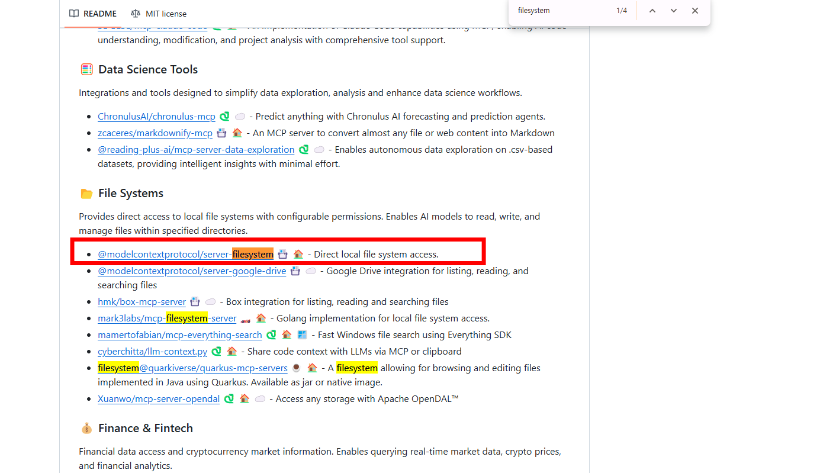Click 'Golang implementation for local file system access.'
The width and height of the screenshot is (820, 473).
[383, 318]
